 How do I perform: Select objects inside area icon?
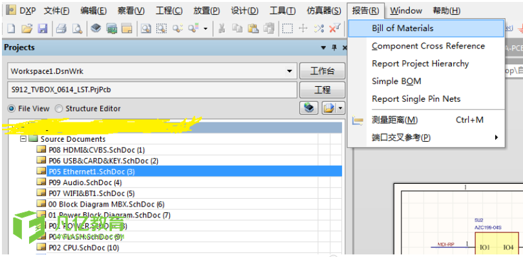(x=287, y=28)
